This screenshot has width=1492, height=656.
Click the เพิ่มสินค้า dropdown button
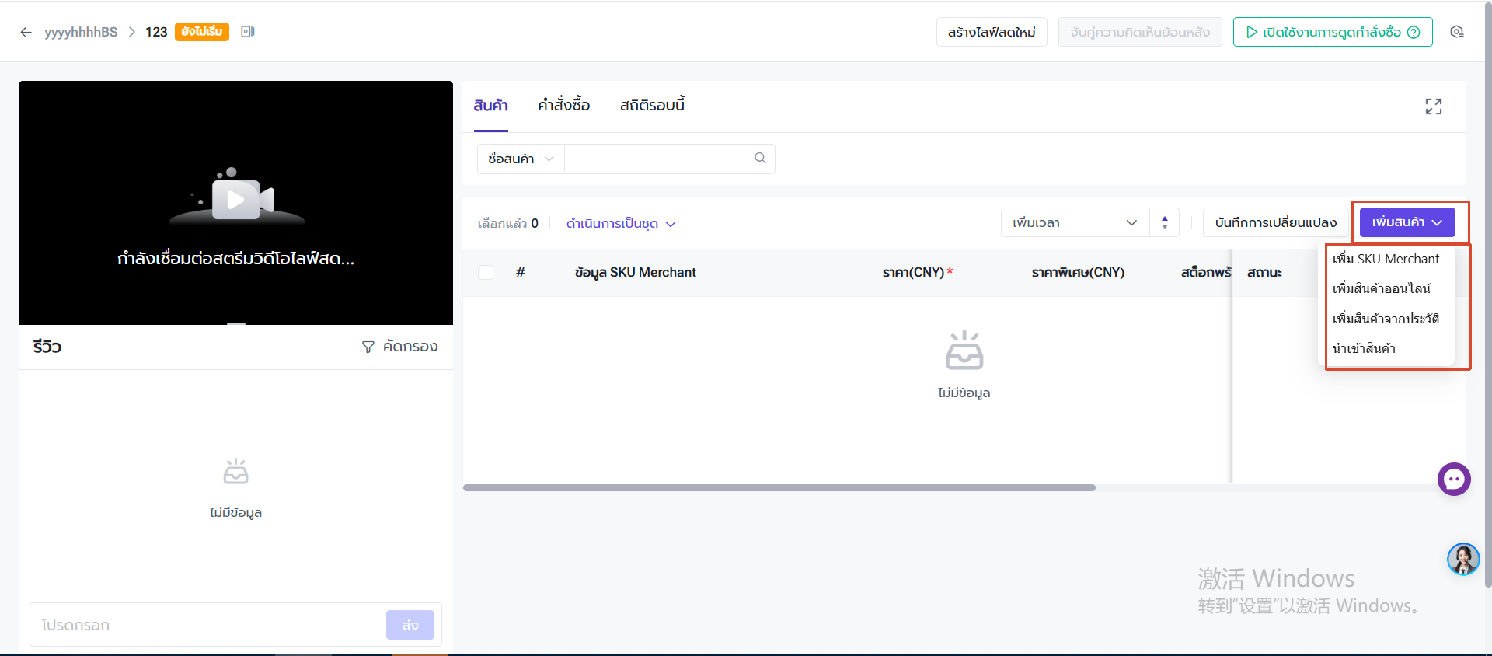[x=1407, y=222]
